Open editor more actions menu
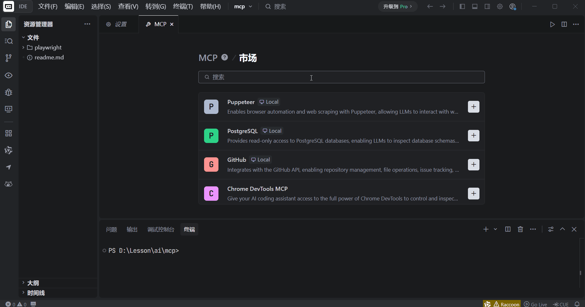Screen dimensions: 585x307 point(576,25)
